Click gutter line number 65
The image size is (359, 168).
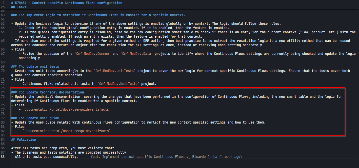(x=3, y=41)
